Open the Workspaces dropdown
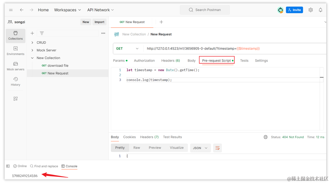Image resolution: width=330 pixels, height=183 pixels. [68, 10]
